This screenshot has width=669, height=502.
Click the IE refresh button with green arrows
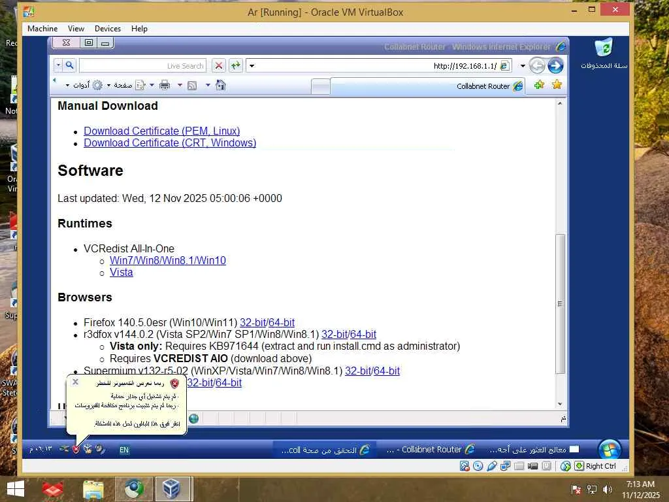point(235,66)
